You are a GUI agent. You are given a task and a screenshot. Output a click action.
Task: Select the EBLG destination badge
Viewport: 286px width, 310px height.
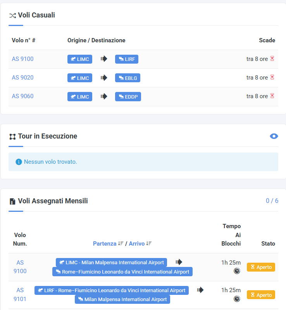coord(127,78)
